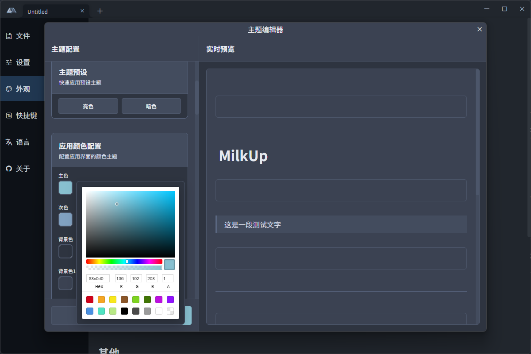The width and height of the screenshot is (531, 354).
Task: Open the 次色 secondary color swatch
Action: [65, 219]
